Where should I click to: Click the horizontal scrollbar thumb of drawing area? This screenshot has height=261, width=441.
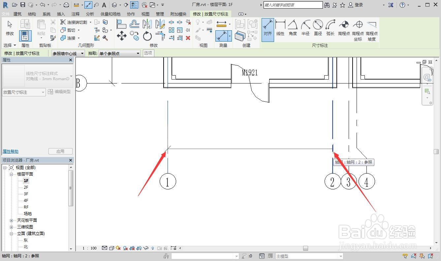coord(305,248)
